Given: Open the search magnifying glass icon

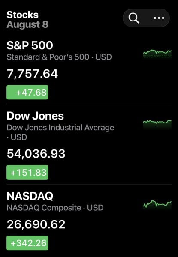Looking at the screenshot, I should (x=134, y=18).
